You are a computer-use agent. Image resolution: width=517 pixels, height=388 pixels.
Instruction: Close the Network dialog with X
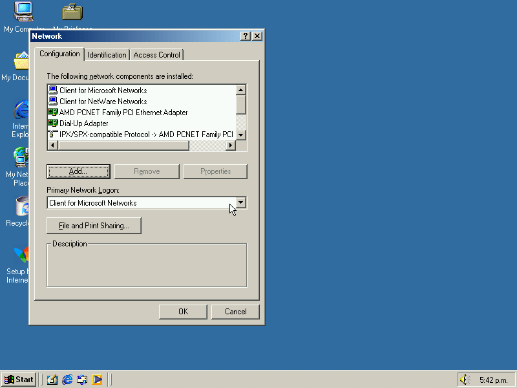point(257,36)
